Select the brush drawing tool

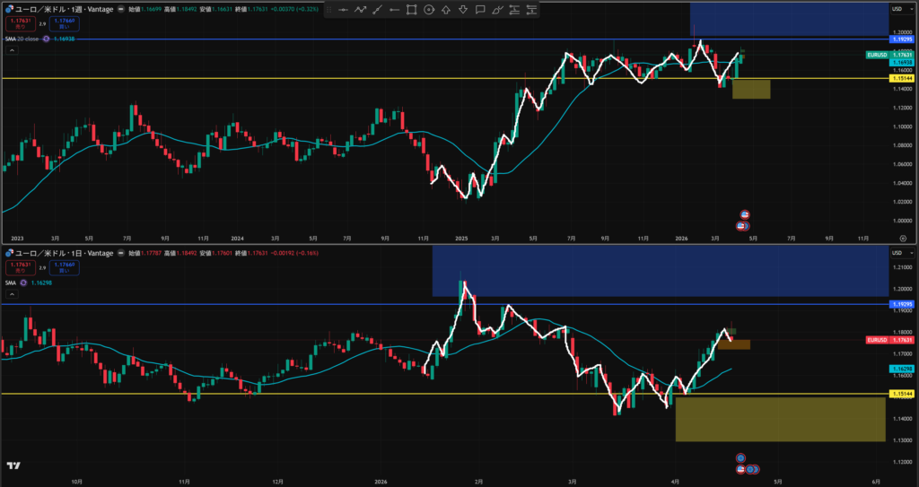coord(497,10)
